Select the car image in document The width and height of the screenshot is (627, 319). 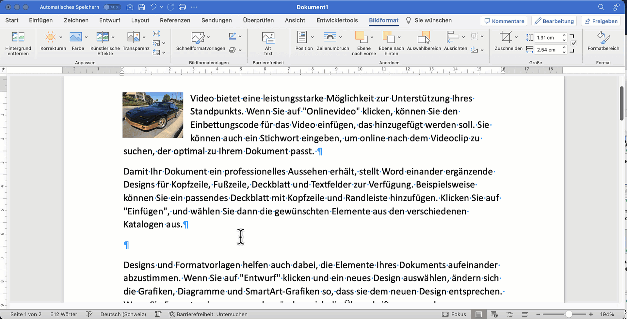[x=153, y=115]
